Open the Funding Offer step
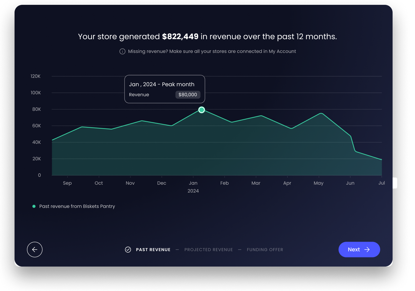 pos(265,250)
